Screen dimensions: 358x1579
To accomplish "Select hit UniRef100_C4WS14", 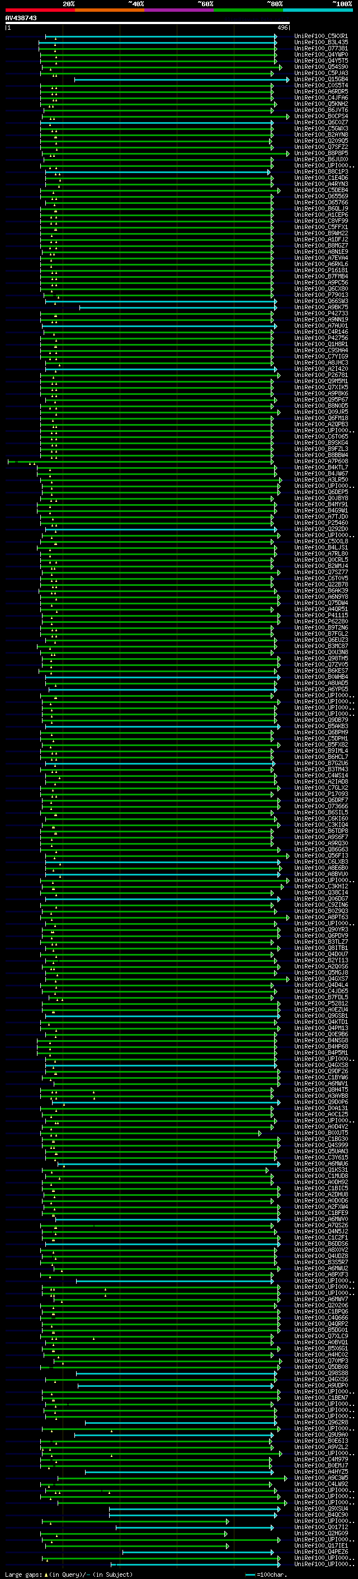I will coord(321,775).
